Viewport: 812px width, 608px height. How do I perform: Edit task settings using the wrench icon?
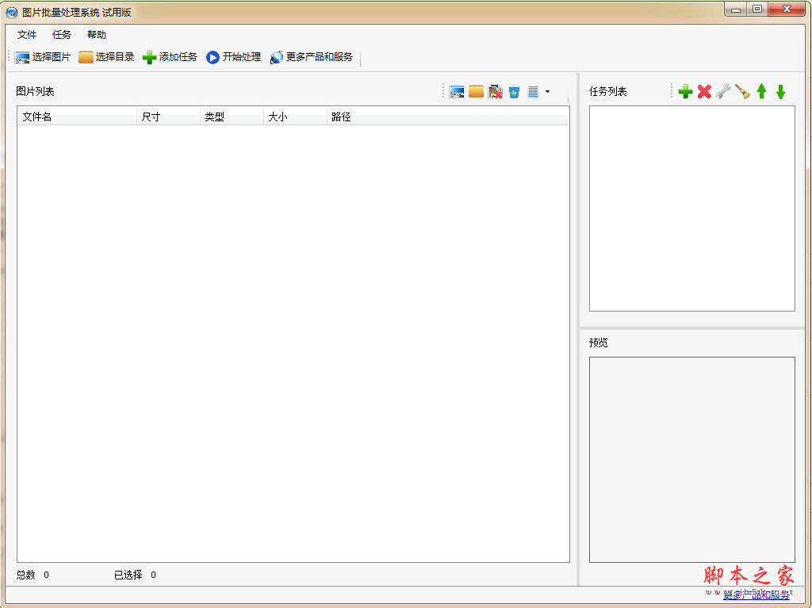(x=722, y=91)
